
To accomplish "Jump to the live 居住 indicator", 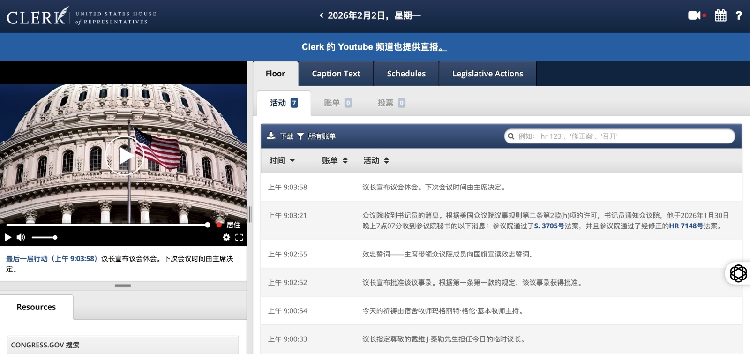I will click(x=228, y=225).
